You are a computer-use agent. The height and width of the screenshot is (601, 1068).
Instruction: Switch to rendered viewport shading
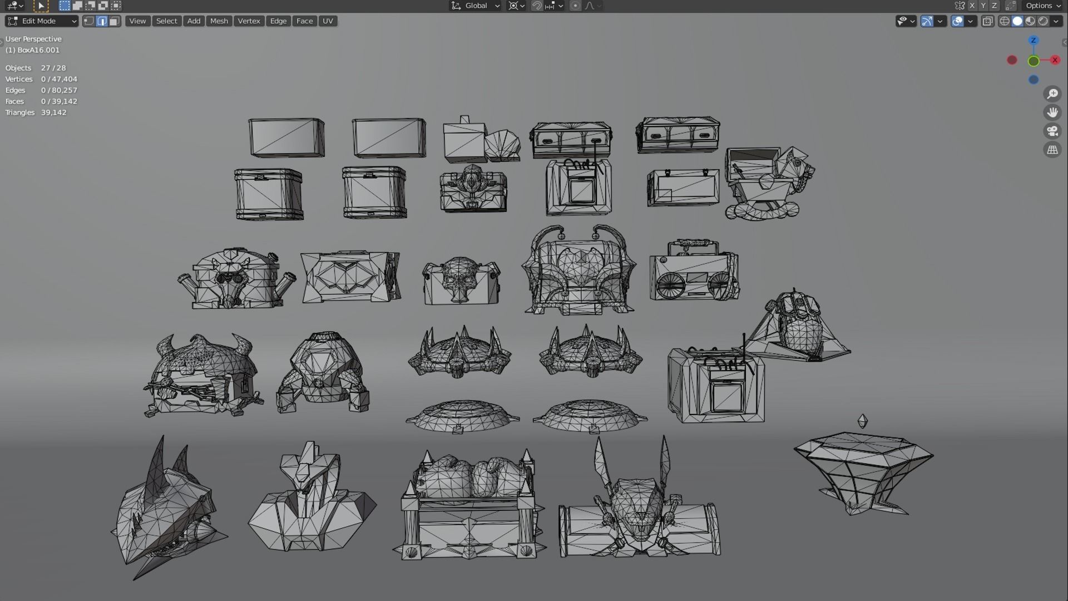click(1043, 21)
